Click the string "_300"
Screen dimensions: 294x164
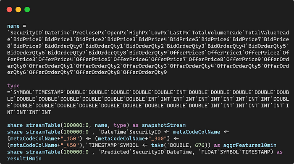pos(157,138)
